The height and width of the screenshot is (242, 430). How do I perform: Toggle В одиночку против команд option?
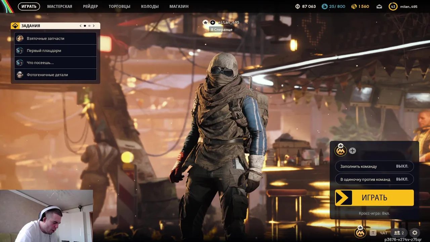tap(374, 179)
